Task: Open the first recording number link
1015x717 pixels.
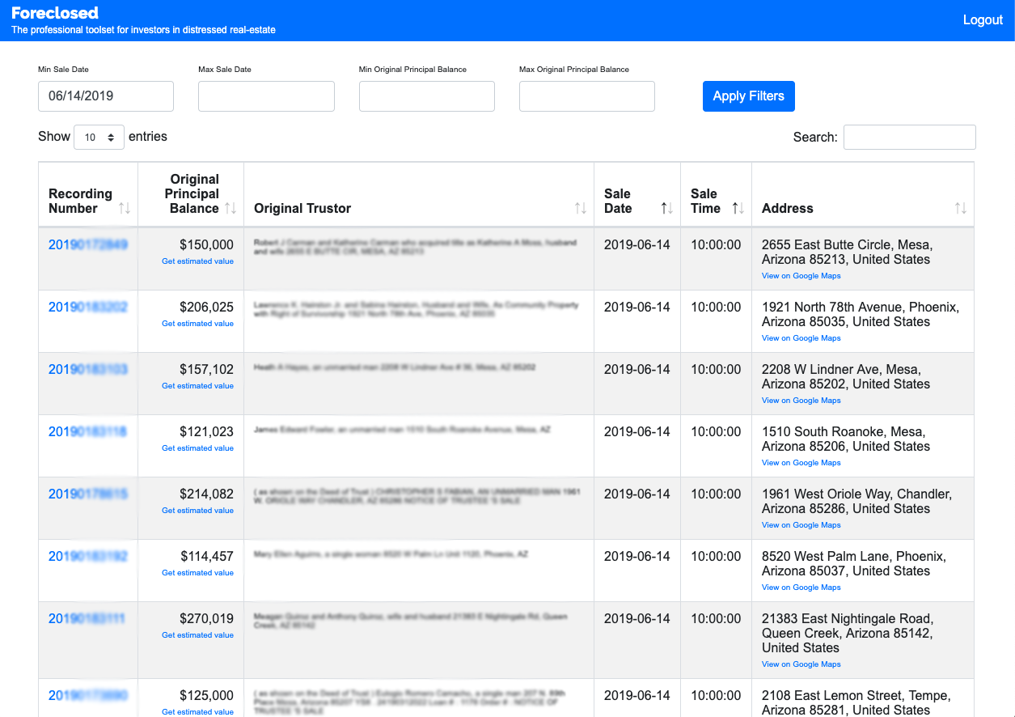Action: click(x=87, y=244)
